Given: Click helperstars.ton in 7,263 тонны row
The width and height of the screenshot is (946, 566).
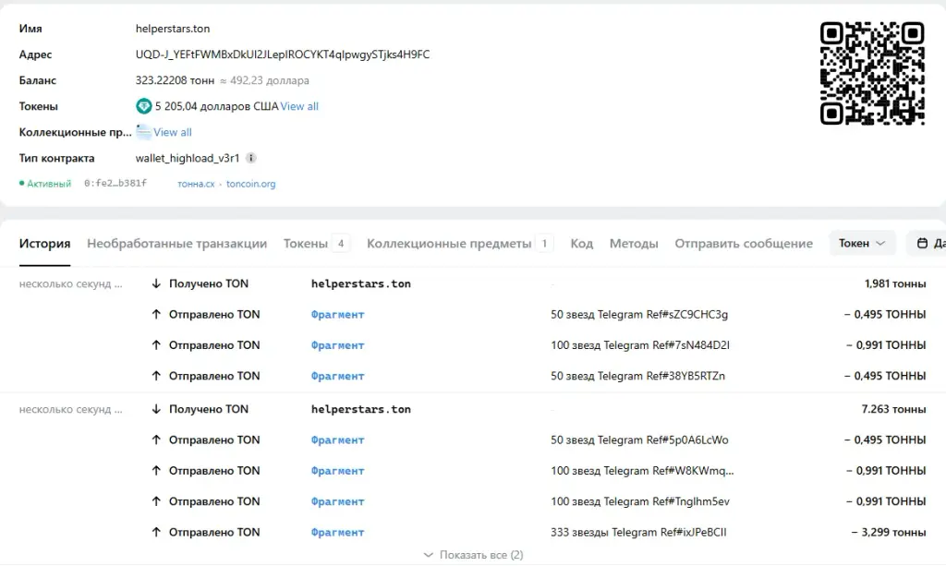Looking at the screenshot, I should pyautogui.click(x=361, y=409).
